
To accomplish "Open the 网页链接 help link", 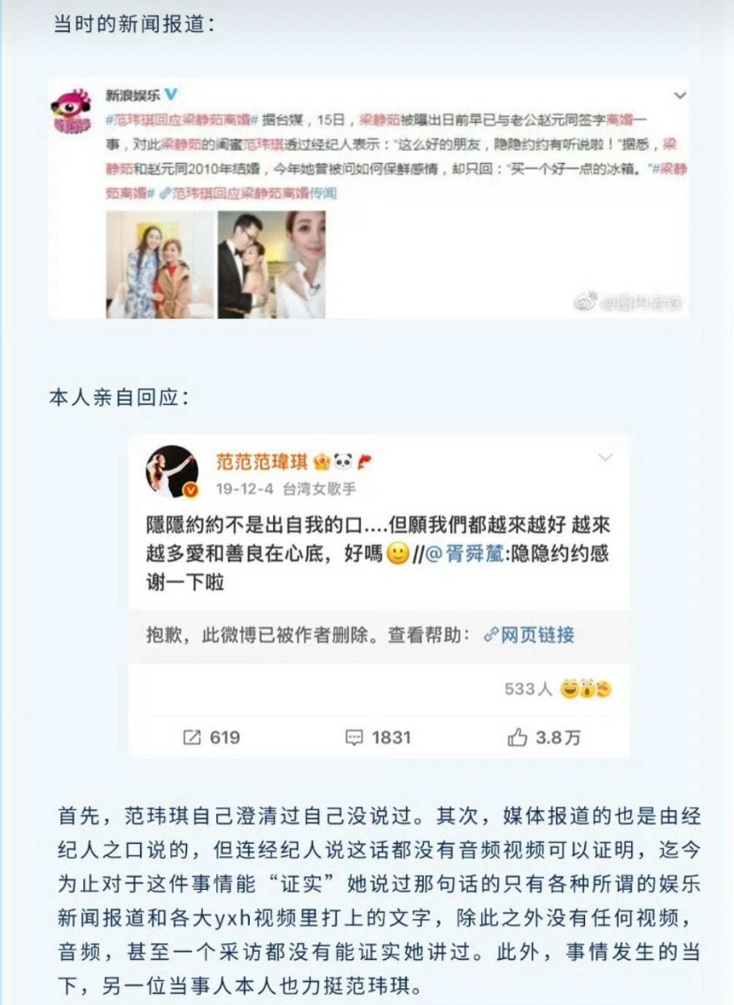I will (x=529, y=635).
